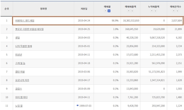
Task: Sort 누적매출액 ascending with up arrow
Action: [x=152, y=11]
